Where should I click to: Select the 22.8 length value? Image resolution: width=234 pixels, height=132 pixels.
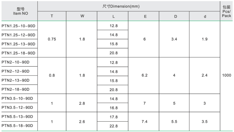click(113, 126)
